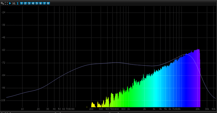This screenshot has width=217, height=113.
Task: Toggle the Sigma sum icon
Action: (x=18, y=3)
